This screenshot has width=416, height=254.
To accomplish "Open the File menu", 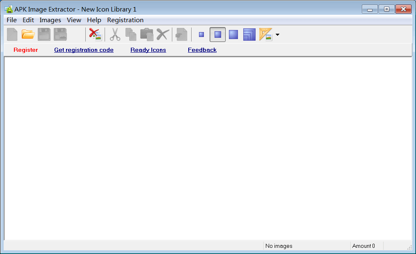I will (x=11, y=20).
